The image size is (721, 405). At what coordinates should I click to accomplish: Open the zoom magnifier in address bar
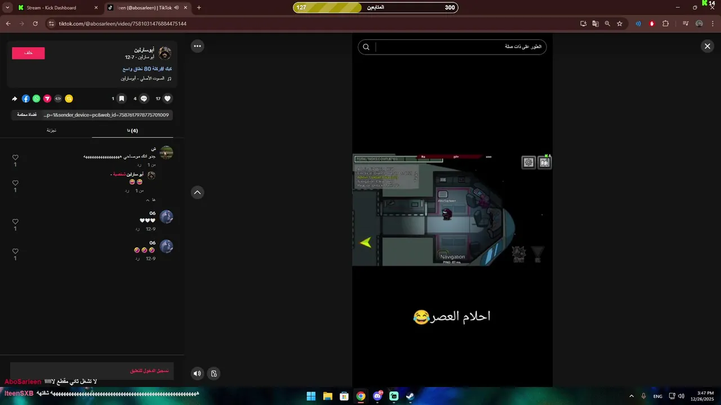coord(607,24)
